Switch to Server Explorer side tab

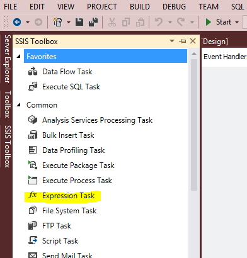pos(7,59)
